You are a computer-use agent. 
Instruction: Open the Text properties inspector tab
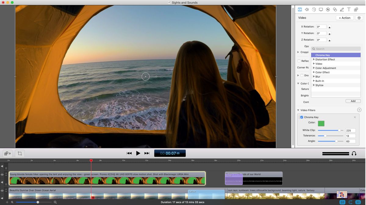(349, 10)
